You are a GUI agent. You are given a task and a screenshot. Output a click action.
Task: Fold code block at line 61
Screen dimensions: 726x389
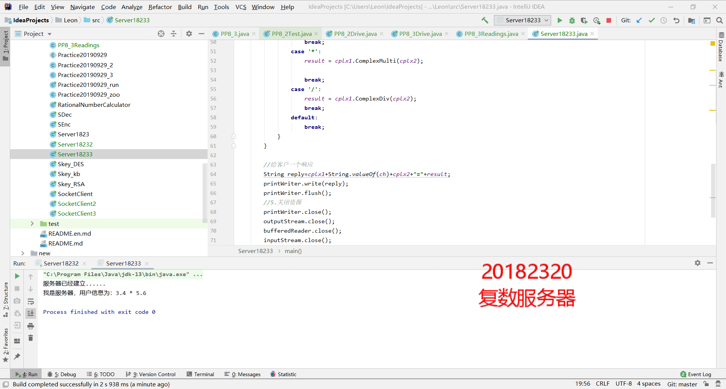(234, 146)
